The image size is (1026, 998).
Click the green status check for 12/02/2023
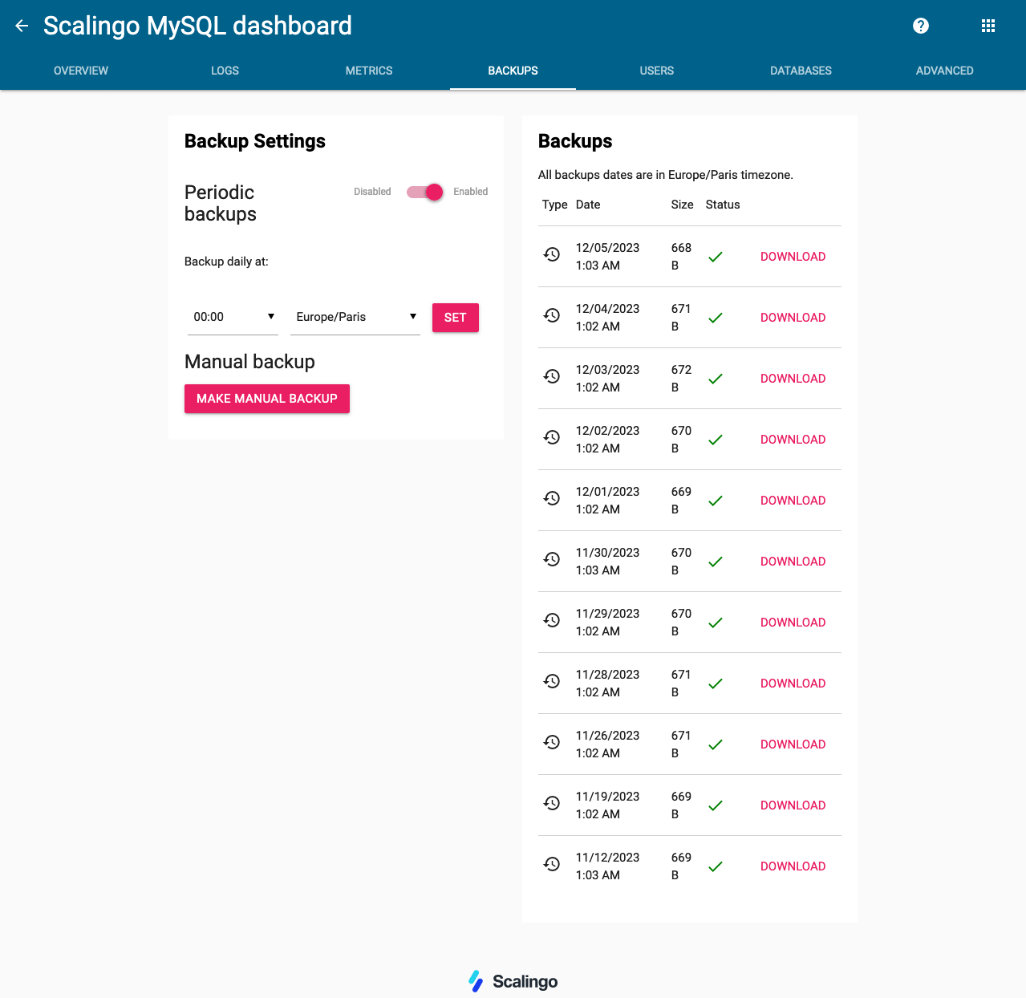716,440
